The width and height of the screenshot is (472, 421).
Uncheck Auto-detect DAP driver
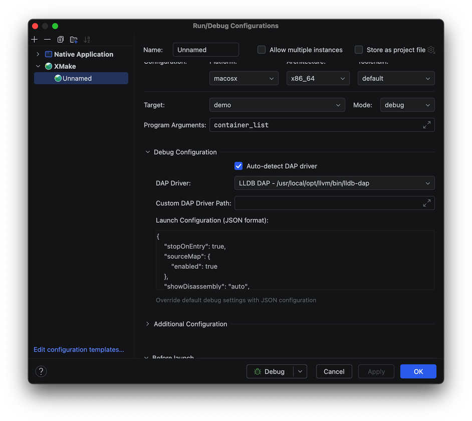pyautogui.click(x=239, y=166)
